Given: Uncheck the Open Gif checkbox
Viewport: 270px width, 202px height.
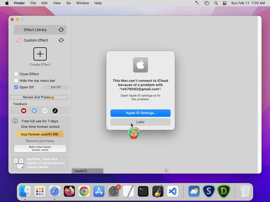Looking at the screenshot, I should [16, 87].
